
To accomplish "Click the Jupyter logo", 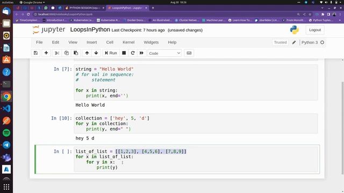I will pos(49,30).
